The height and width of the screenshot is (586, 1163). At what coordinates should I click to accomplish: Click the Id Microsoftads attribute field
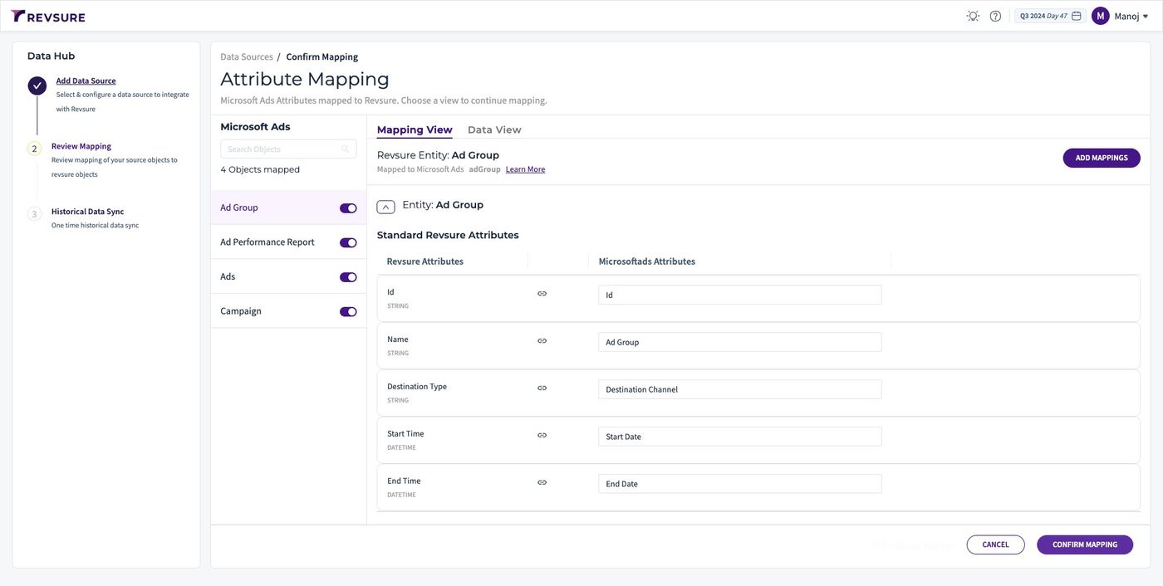(x=740, y=295)
